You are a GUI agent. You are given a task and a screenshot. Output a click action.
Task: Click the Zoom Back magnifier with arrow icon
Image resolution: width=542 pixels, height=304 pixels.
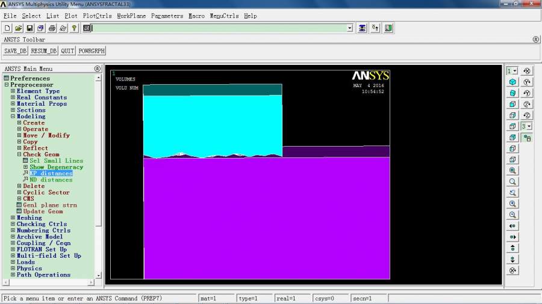click(512, 193)
